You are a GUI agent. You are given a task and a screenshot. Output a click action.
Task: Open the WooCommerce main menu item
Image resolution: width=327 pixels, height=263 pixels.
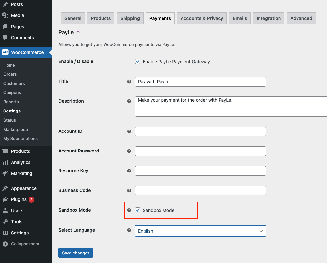tap(26, 52)
